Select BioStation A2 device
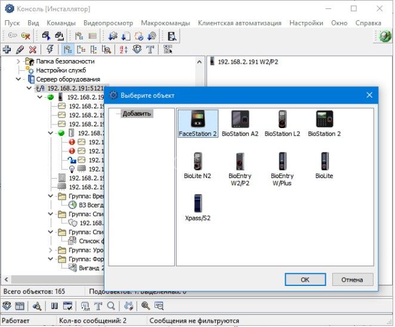 [240, 123]
